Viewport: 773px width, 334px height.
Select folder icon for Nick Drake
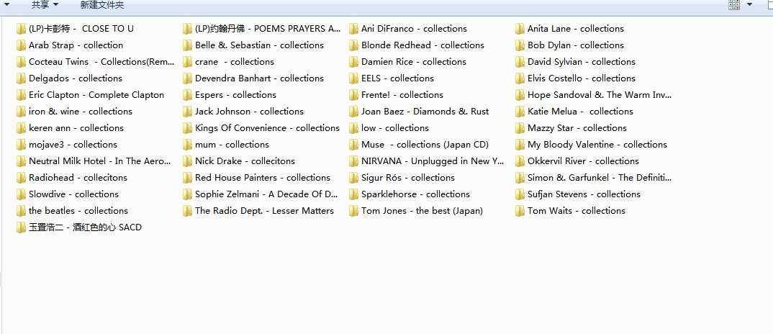(x=187, y=161)
